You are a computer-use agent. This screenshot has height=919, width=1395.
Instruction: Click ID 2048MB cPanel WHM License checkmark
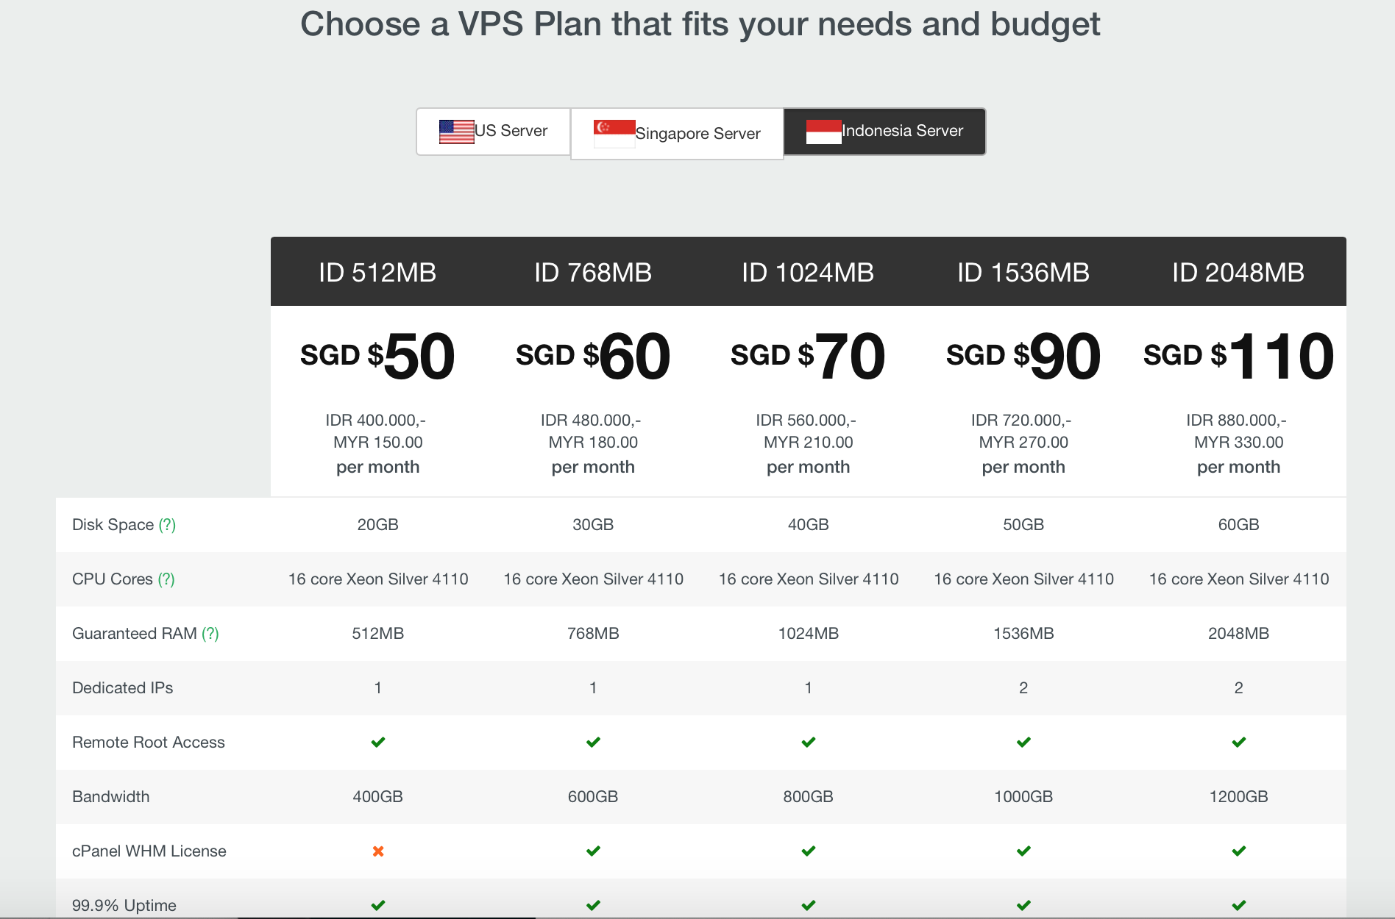point(1239,851)
